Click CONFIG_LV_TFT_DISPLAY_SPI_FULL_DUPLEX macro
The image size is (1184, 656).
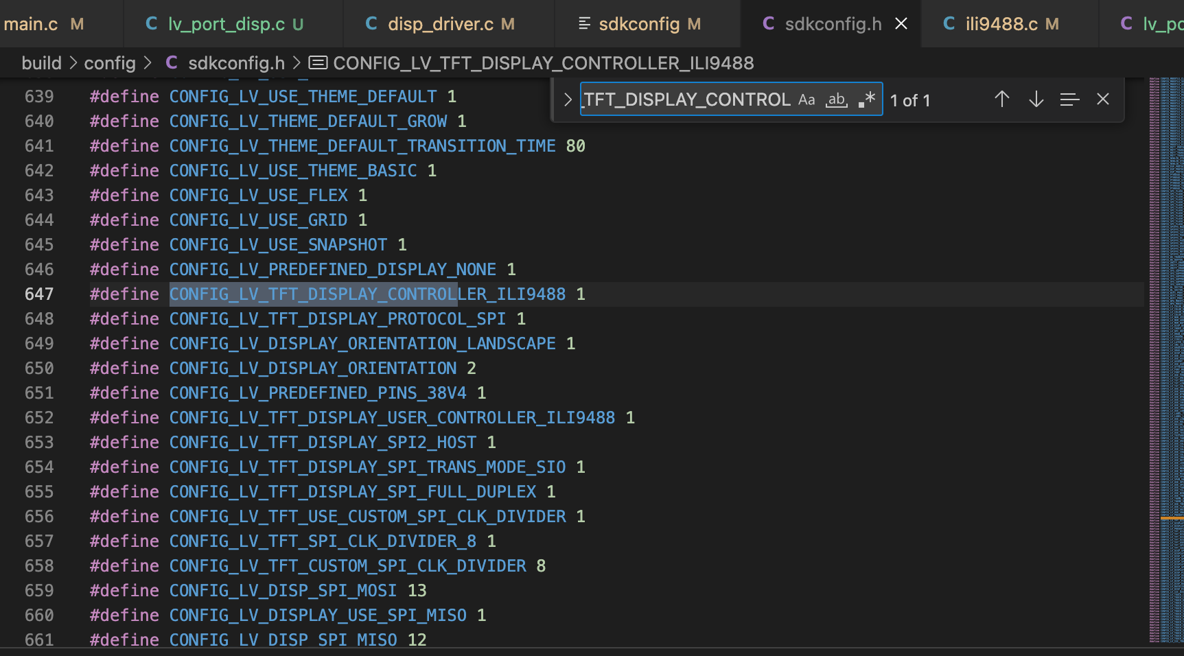(353, 492)
